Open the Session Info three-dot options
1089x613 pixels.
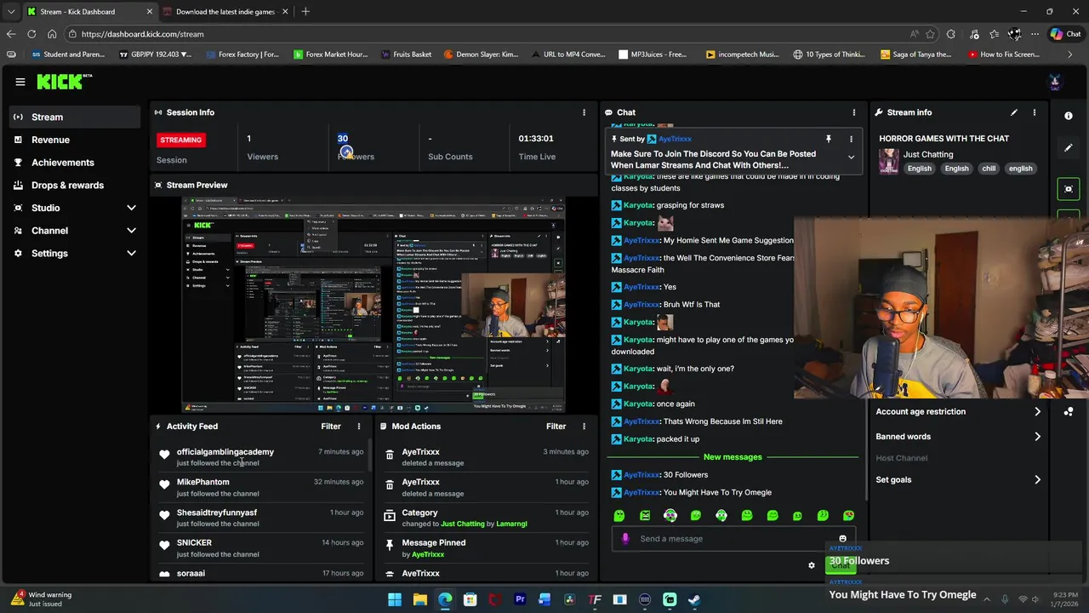pos(584,112)
